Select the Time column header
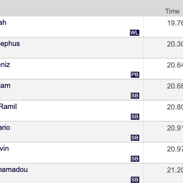The width and height of the screenshot is (183, 183). 172,11
